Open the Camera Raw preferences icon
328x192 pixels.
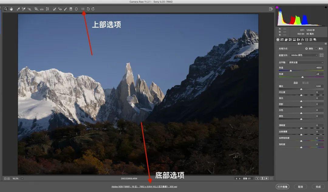[x=83, y=9]
